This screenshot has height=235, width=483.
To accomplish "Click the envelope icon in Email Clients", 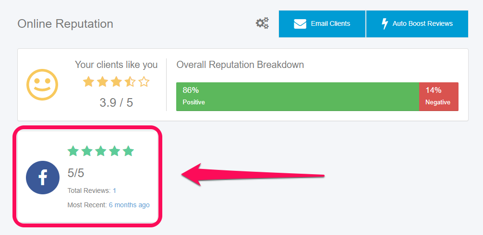I will 300,24.
